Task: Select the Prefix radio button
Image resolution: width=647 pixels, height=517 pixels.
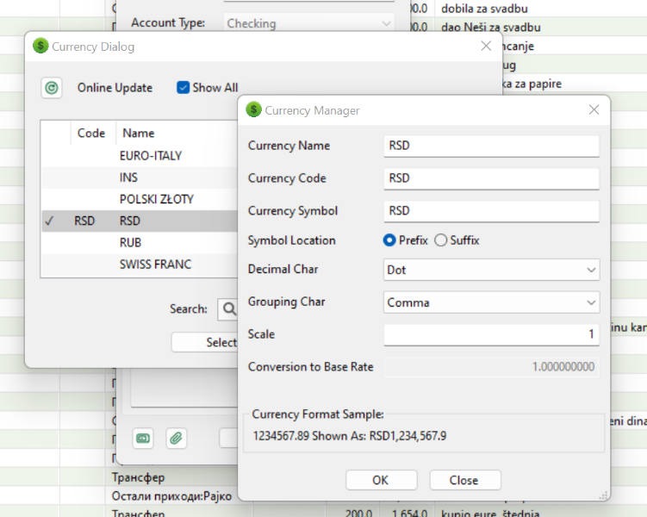Action: pos(389,240)
